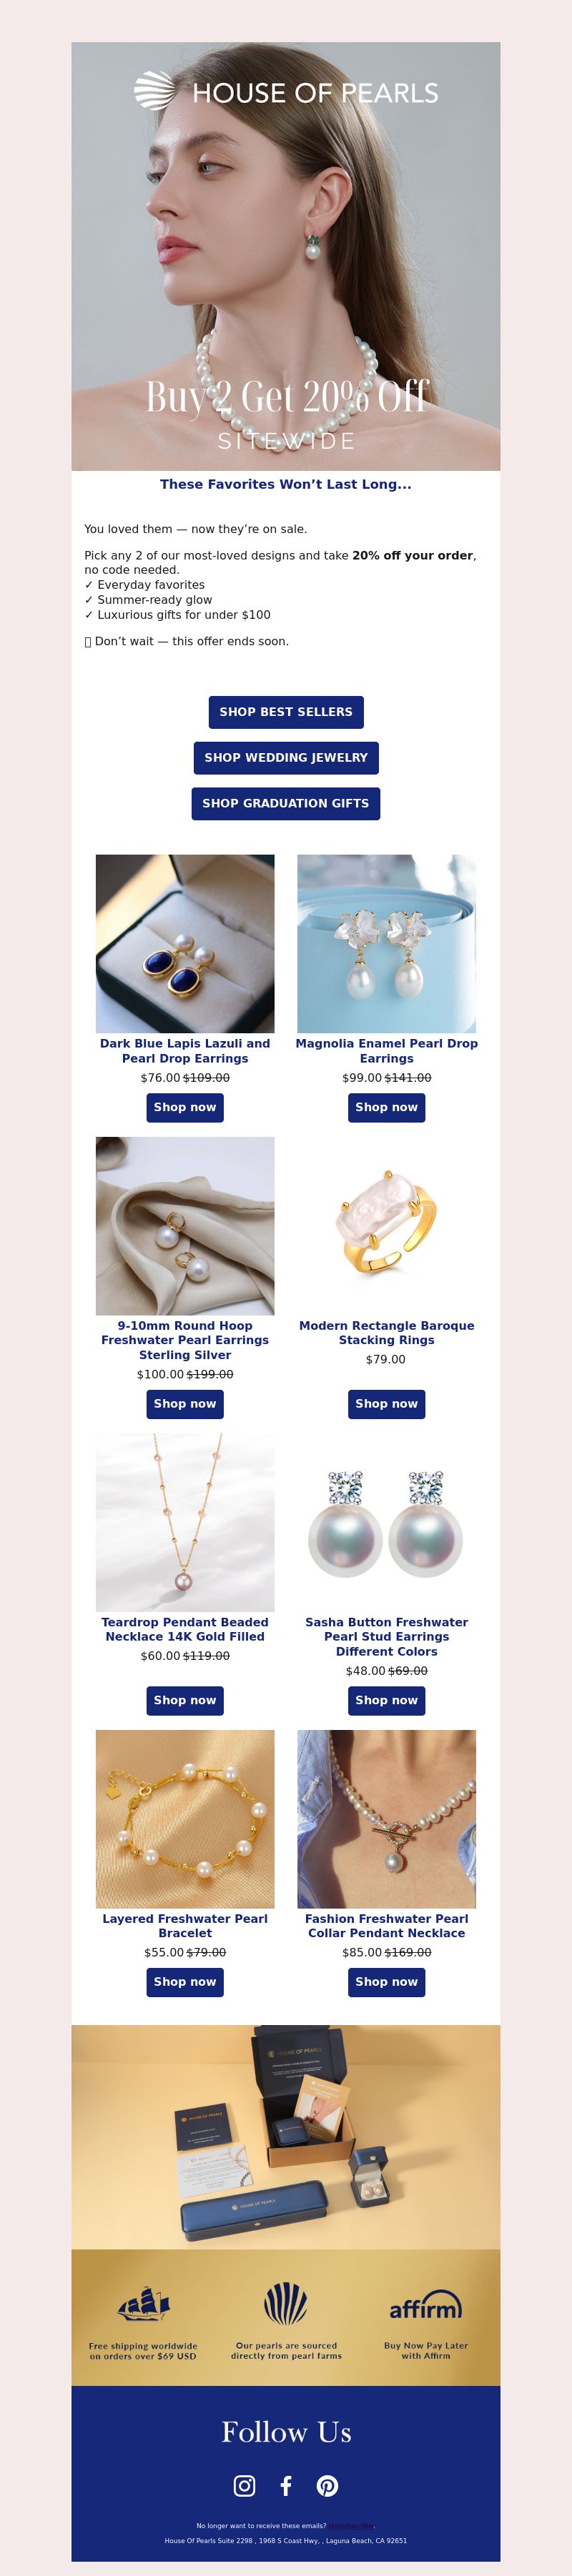This screenshot has height=2576, width=572.
Task: Click the Unsubscribe link in footer
Action: click(x=351, y=2526)
